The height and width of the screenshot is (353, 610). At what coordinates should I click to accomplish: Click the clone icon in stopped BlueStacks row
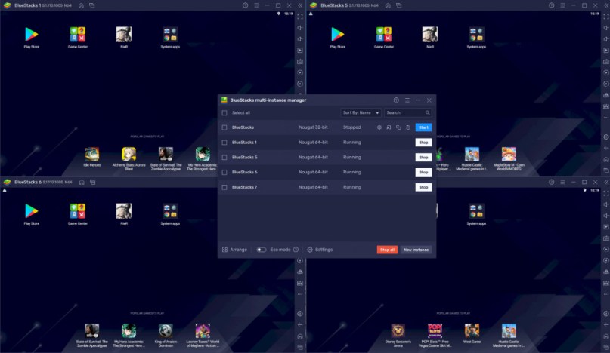[x=398, y=127]
